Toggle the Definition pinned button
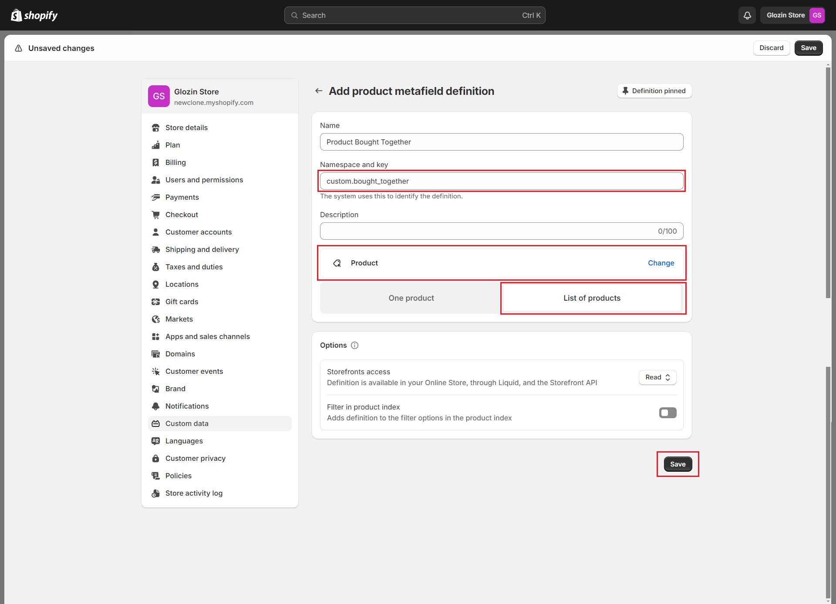836x604 pixels. point(654,91)
